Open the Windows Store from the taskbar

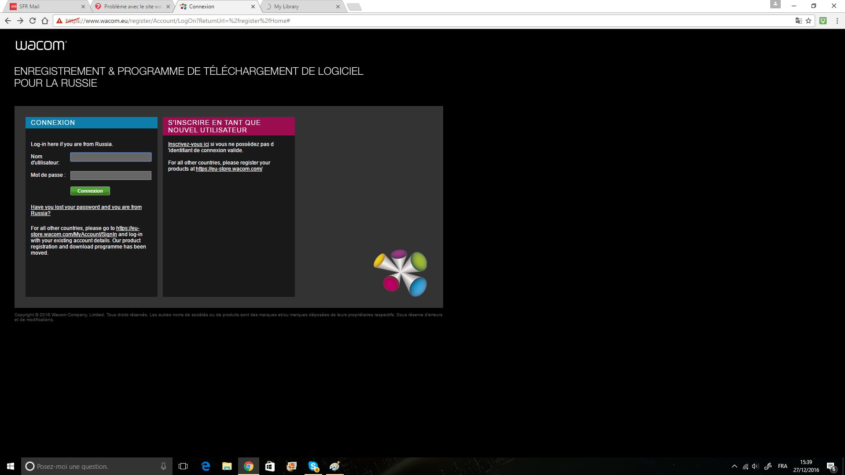270,466
